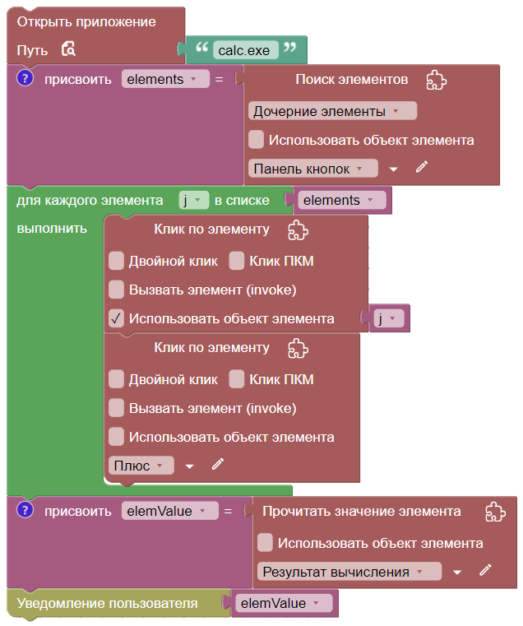Edit Результат вычисления selector with pencil icon

(485, 570)
